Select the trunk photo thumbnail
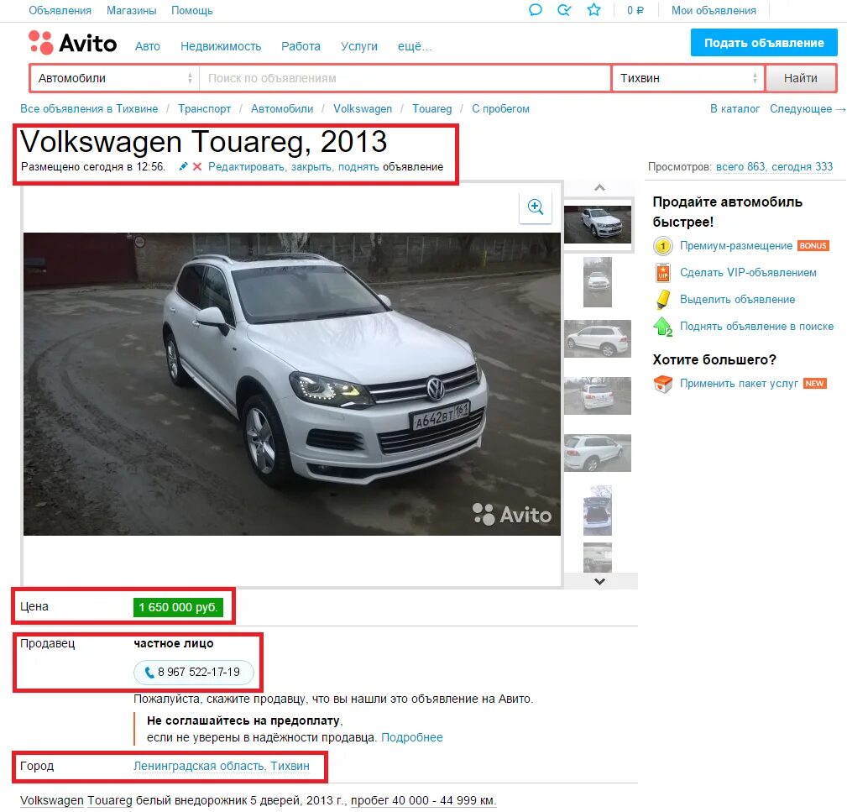This screenshot has height=812, width=847. (597, 511)
